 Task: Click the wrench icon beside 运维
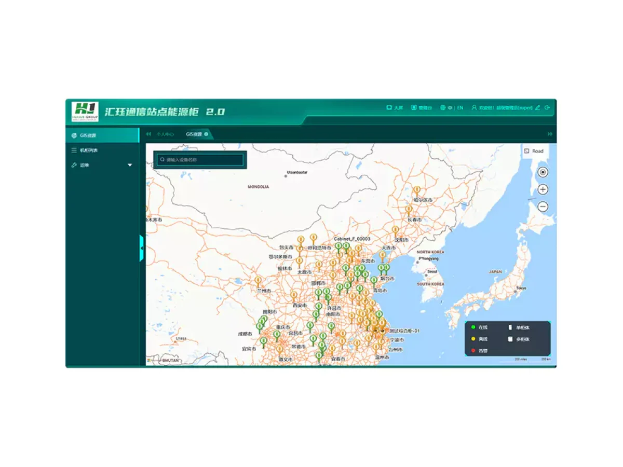[74, 165]
